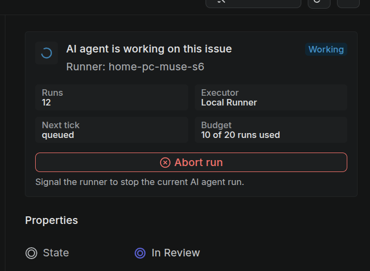The height and width of the screenshot is (271, 370).
Task: Click the State property label
Action: point(56,253)
